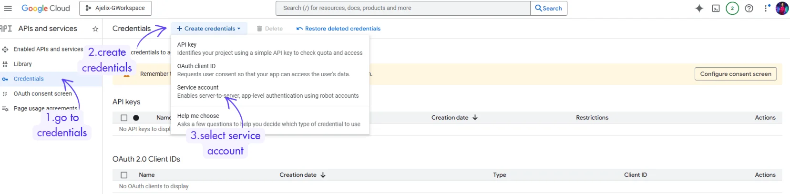Screen dimensions: 790x194
Task: Expand Create credentials dropdown
Action: [209, 29]
